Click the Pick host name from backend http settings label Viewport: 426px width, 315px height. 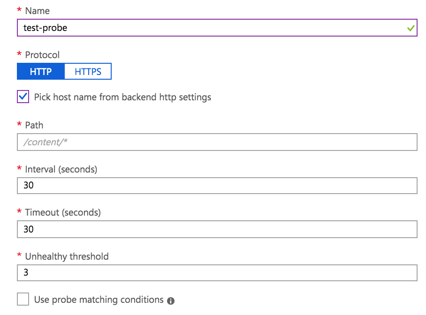pos(122,97)
